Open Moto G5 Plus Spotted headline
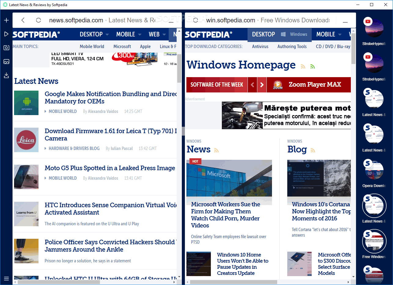Image resolution: width=393 pixels, height=285 pixels. 110,168
